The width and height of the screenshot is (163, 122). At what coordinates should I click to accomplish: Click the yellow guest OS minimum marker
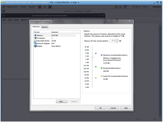point(96,78)
